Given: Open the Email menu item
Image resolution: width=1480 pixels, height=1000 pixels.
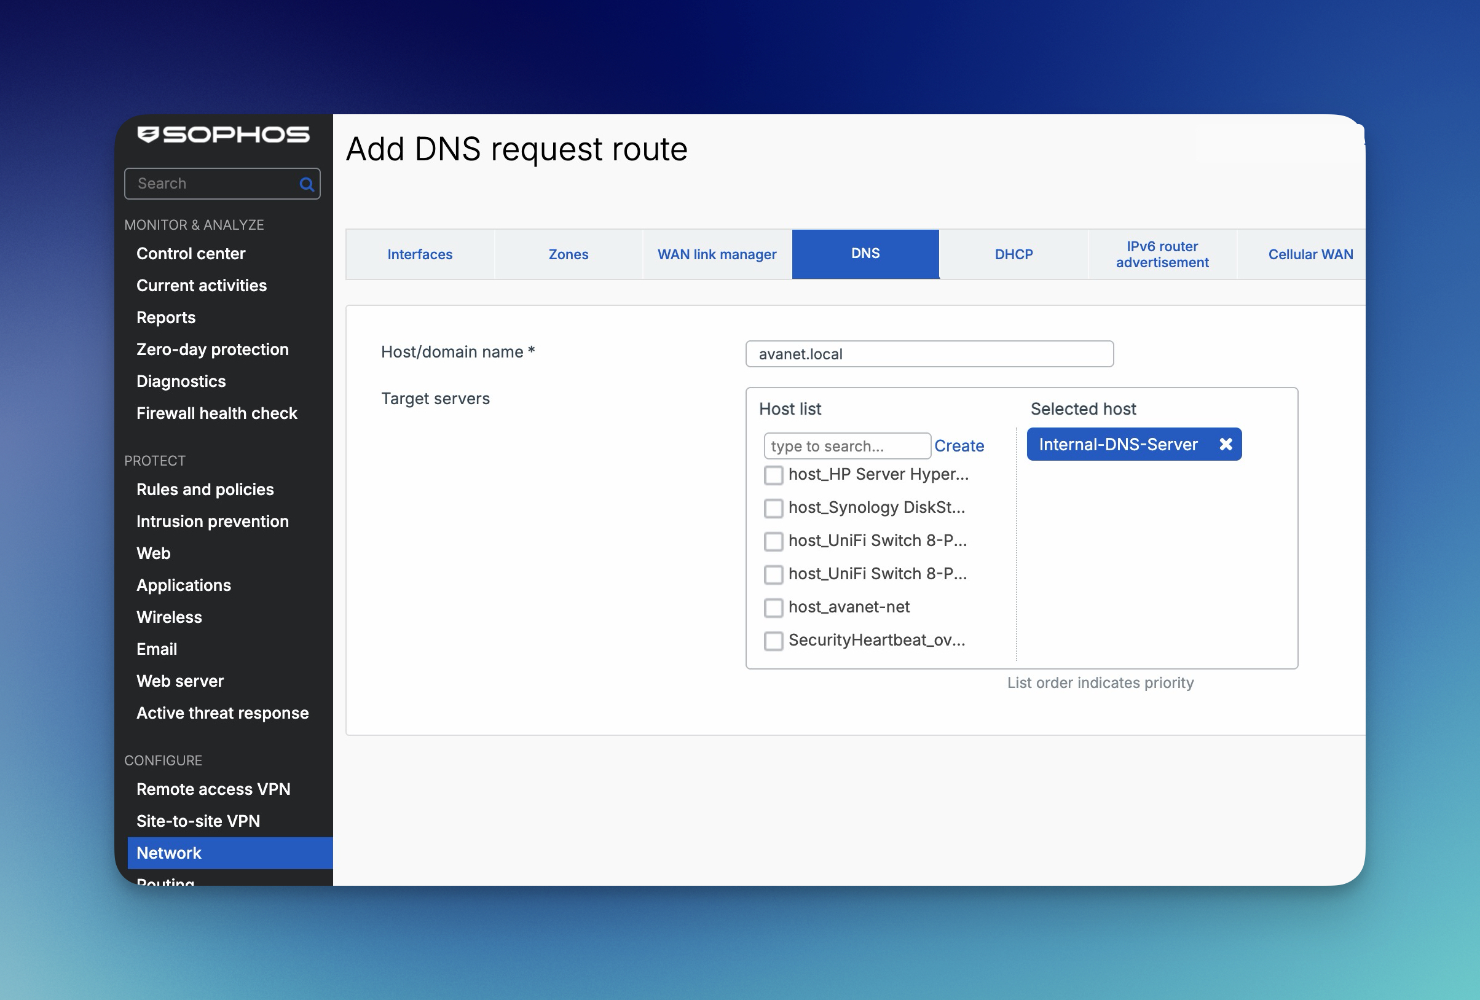Looking at the screenshot, I should (157, 649).
